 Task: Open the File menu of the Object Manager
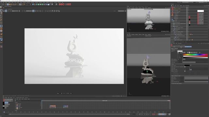173,6
